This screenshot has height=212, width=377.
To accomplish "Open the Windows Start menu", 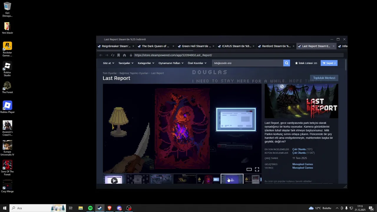I will pyautogui.click(x=5, y=208).
